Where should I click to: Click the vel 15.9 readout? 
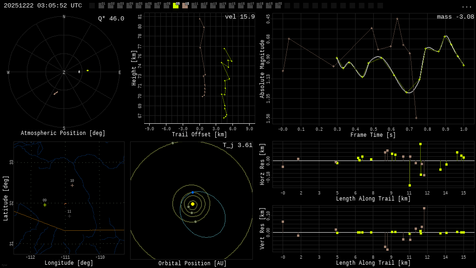pos(239,17)
